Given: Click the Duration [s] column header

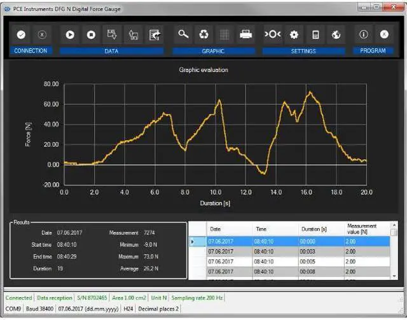Looking at the screenshot, I should pyautogui.click(x=319, y=229).
